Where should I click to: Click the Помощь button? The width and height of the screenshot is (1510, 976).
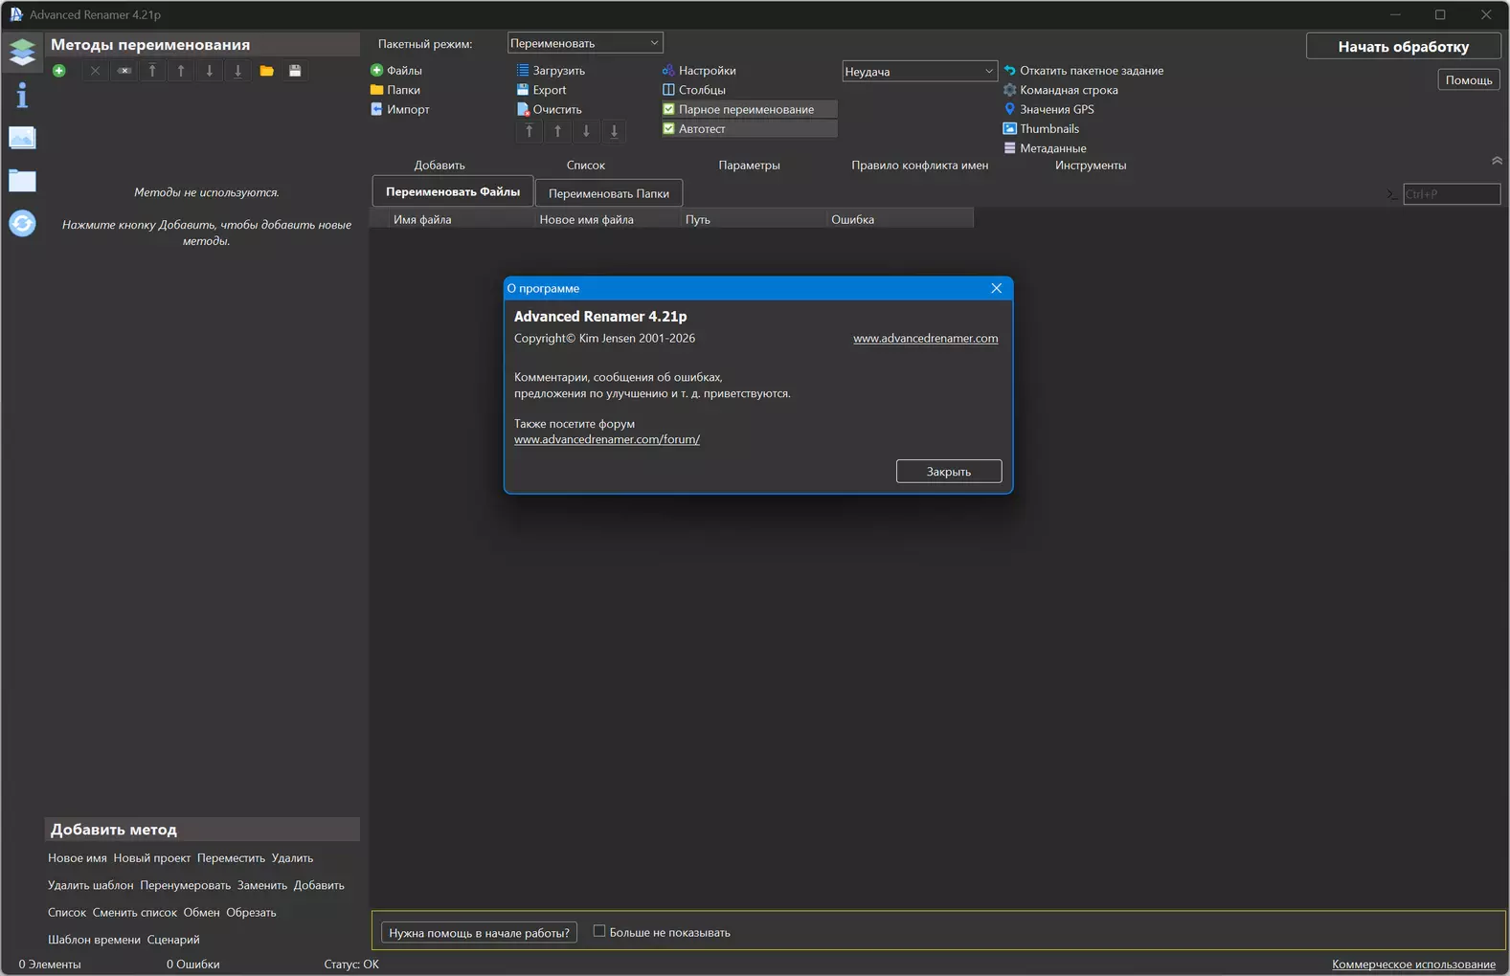(x=1469, y=80)
